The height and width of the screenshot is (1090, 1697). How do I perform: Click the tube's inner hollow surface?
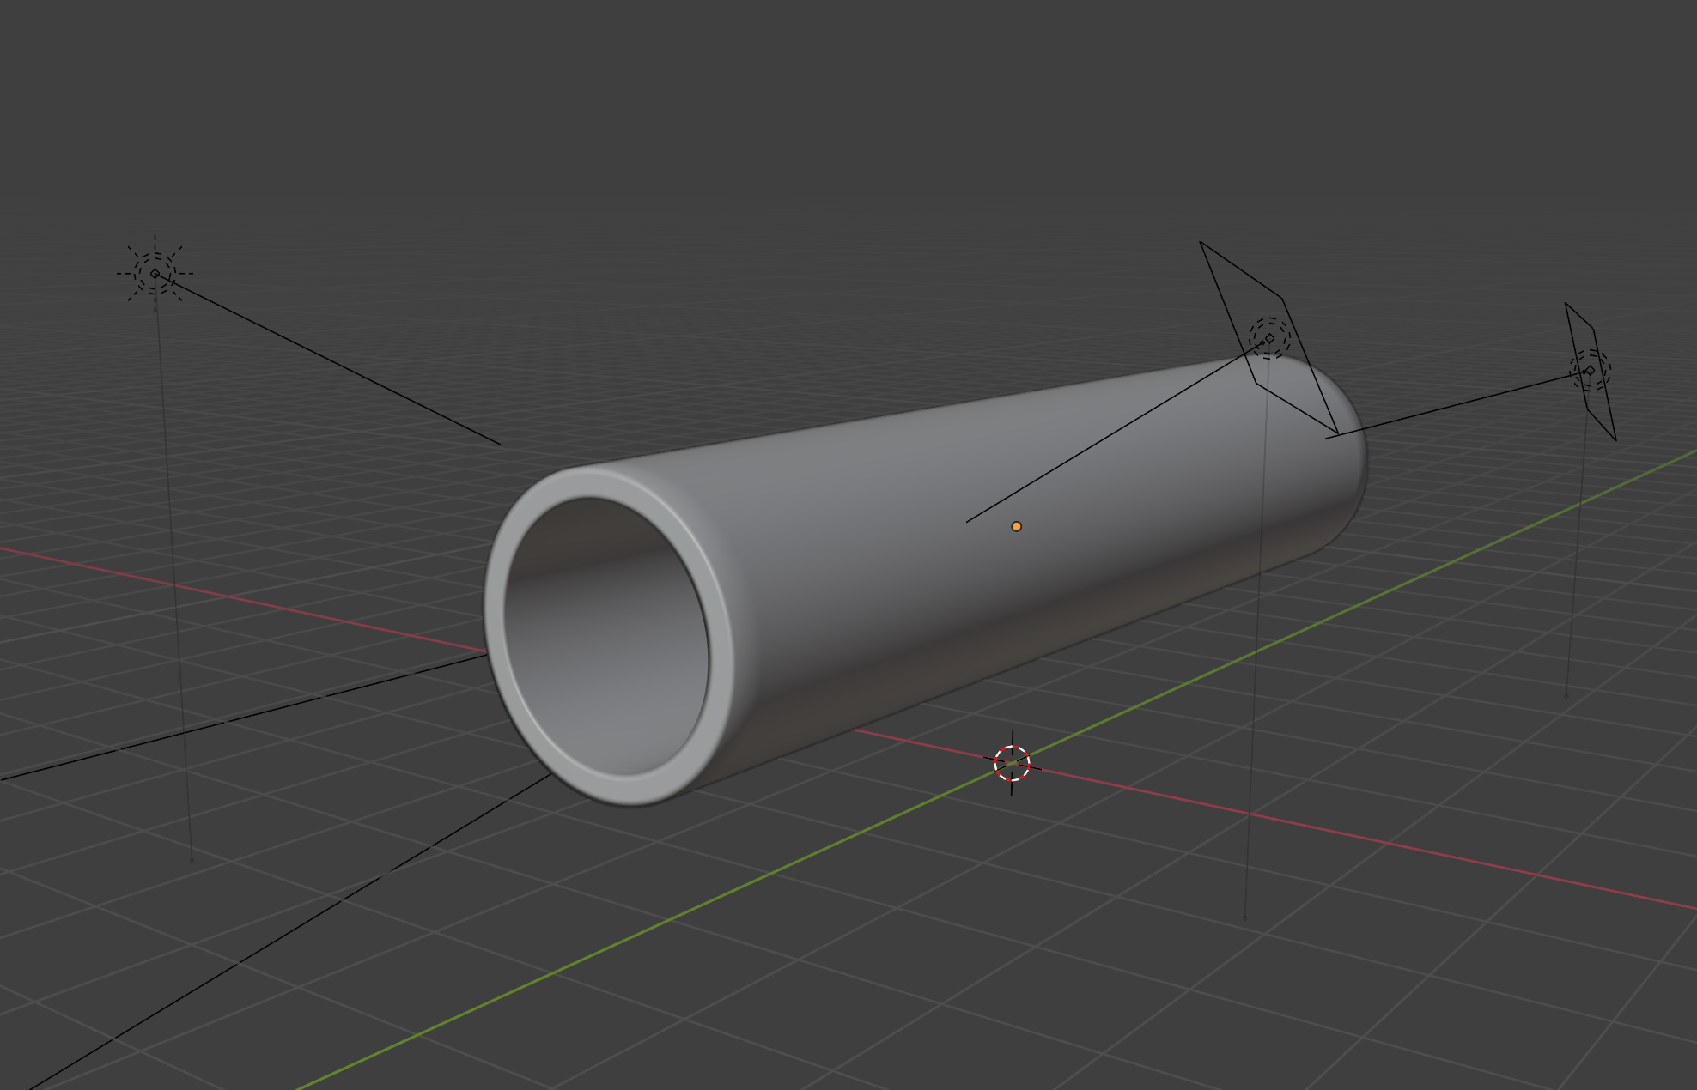(x=606, y=637)
